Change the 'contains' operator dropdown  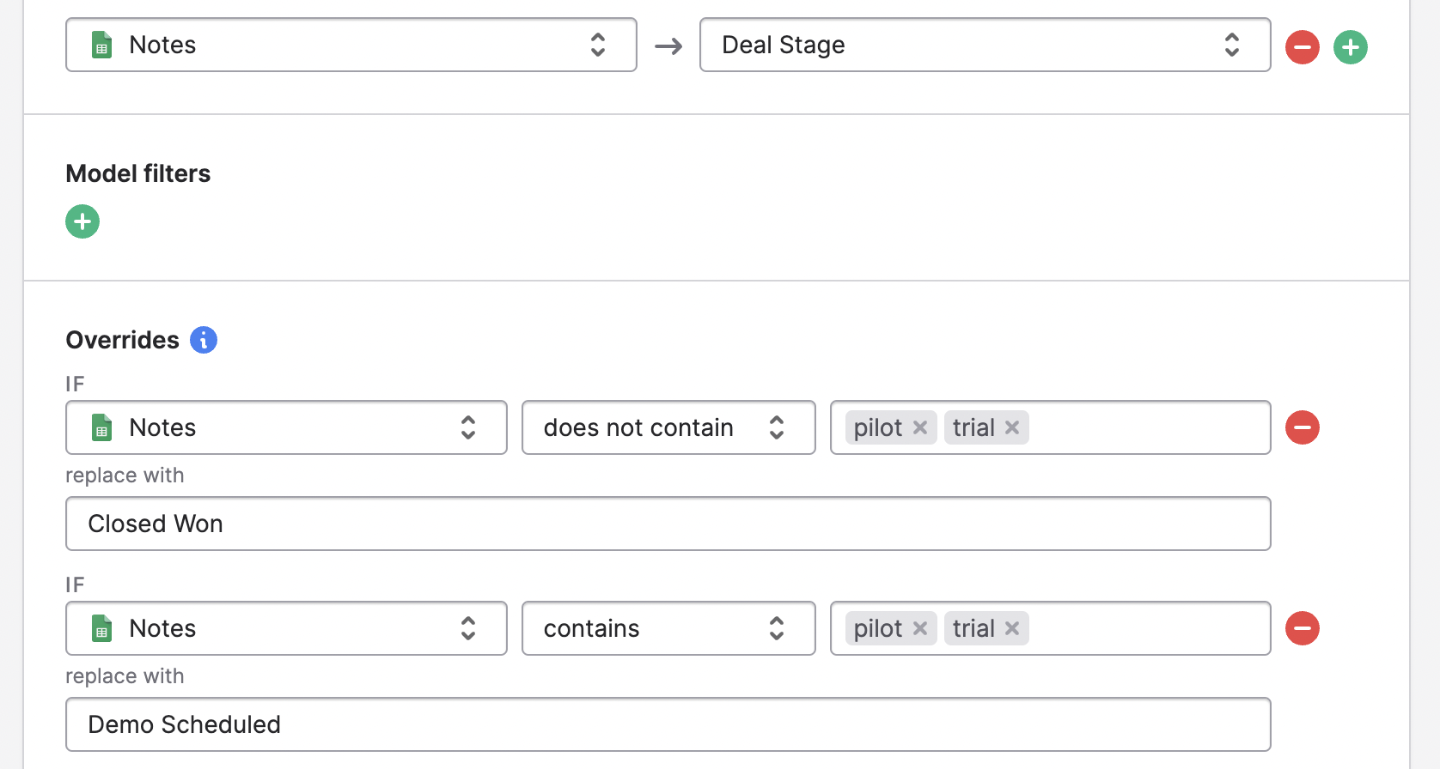pos(668,628)
